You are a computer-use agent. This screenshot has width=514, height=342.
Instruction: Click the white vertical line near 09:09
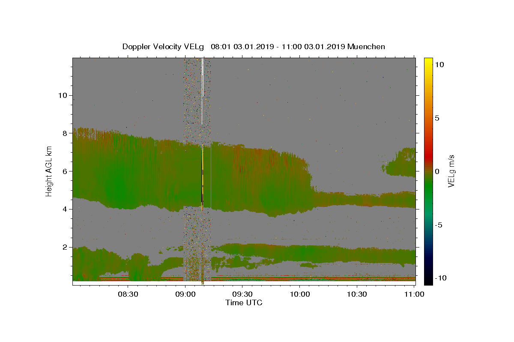[202, 91]
